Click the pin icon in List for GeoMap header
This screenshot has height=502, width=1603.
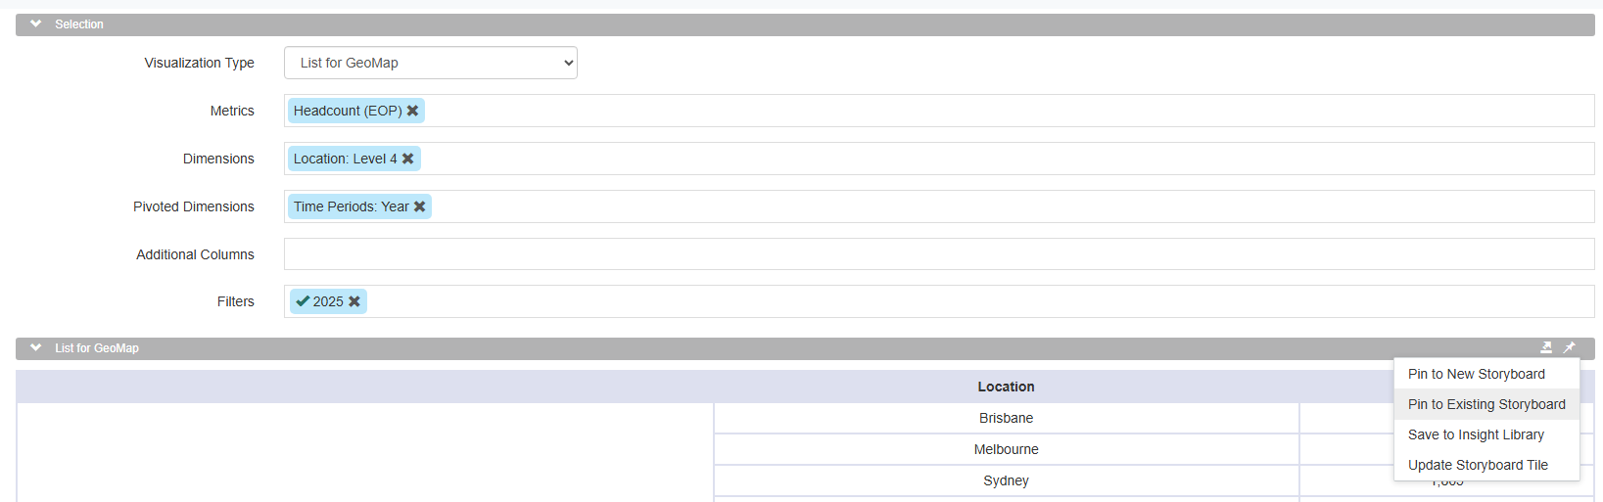(x=1569, y=347)
